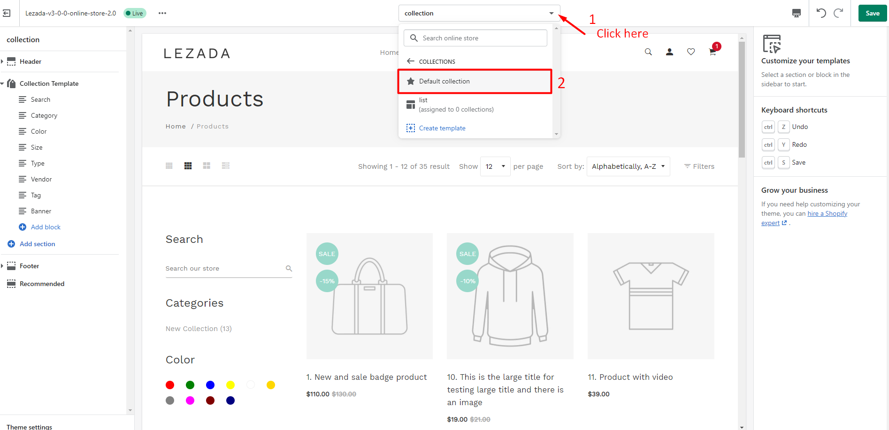Open the account person icon
889x430 pixels.
point(669,52)
